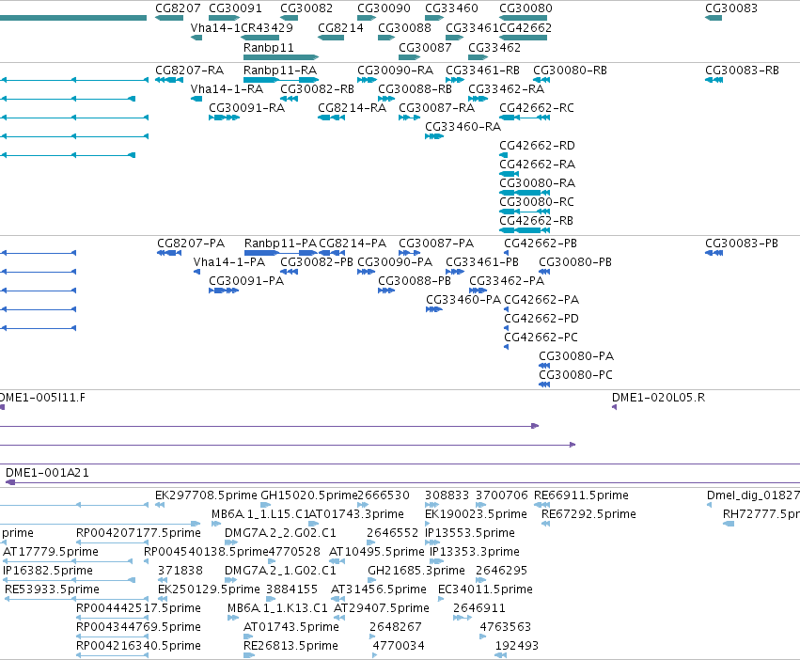Viewport: 800px width, 660px height.
Task: Select the CG8207 gene label
Action: pyautogui.click(x=178, y=8)
